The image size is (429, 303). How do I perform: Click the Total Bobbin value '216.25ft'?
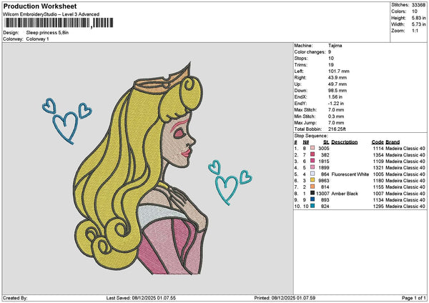pyautogui.click(x=337, y=129)
